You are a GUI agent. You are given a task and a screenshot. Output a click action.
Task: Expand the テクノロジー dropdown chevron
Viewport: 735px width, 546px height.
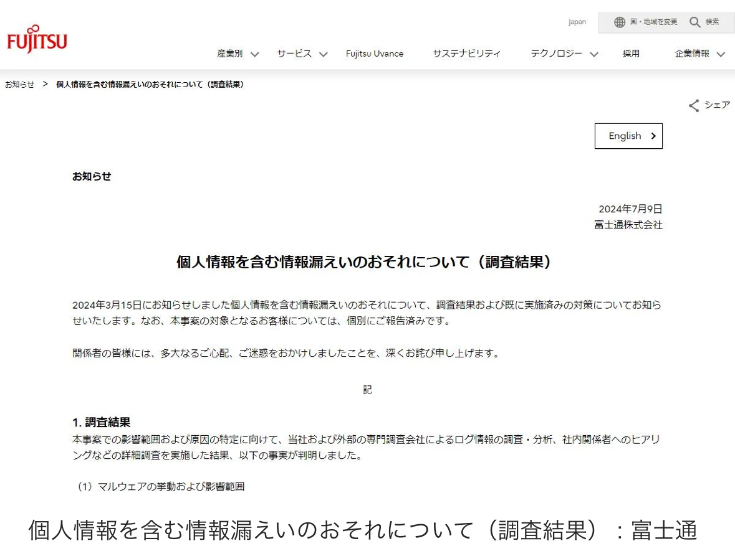[x=593, y=54]
